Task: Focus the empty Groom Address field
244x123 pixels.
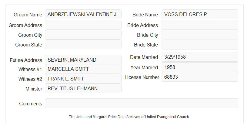Action: [x=83, y=25]
